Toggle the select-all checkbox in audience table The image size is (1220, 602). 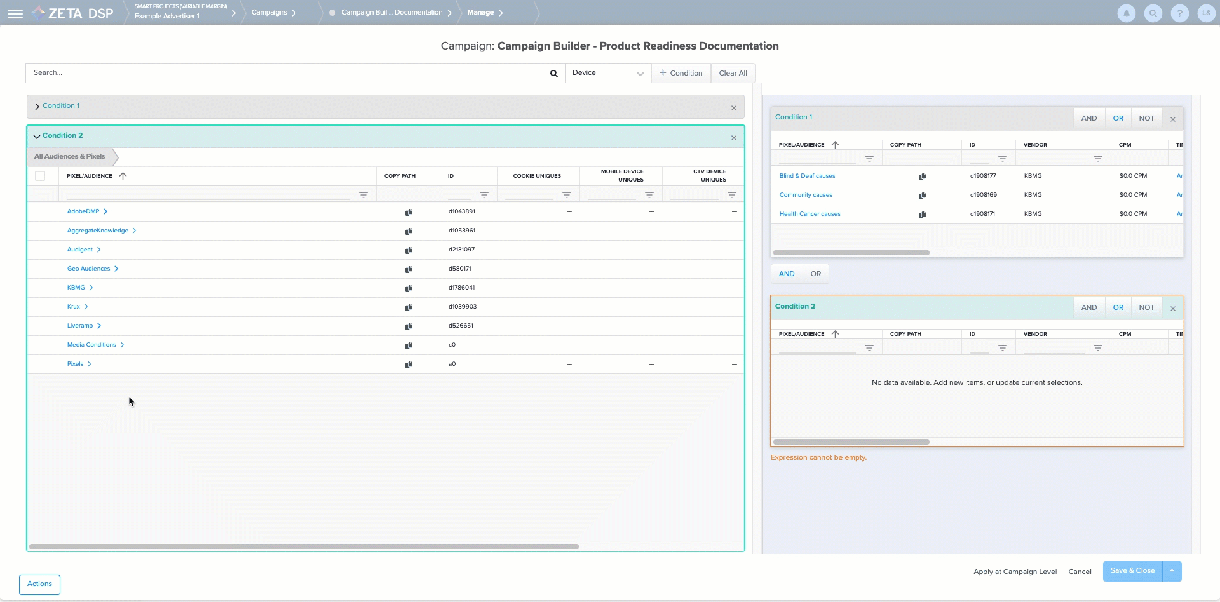[x=40, y=176]
